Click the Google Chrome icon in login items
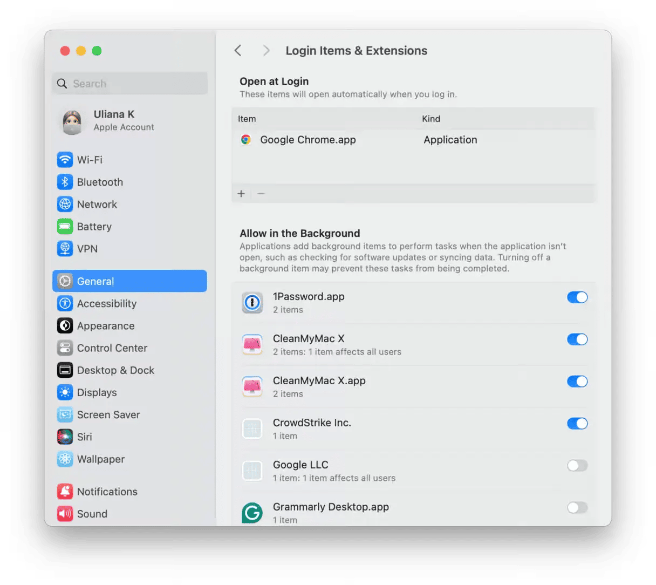This screenshot has width=656, height=585. click(246, 140)
